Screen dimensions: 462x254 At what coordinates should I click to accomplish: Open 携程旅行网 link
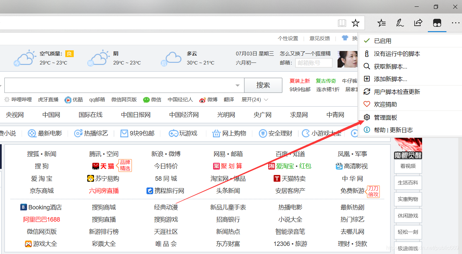pos(165,191)
